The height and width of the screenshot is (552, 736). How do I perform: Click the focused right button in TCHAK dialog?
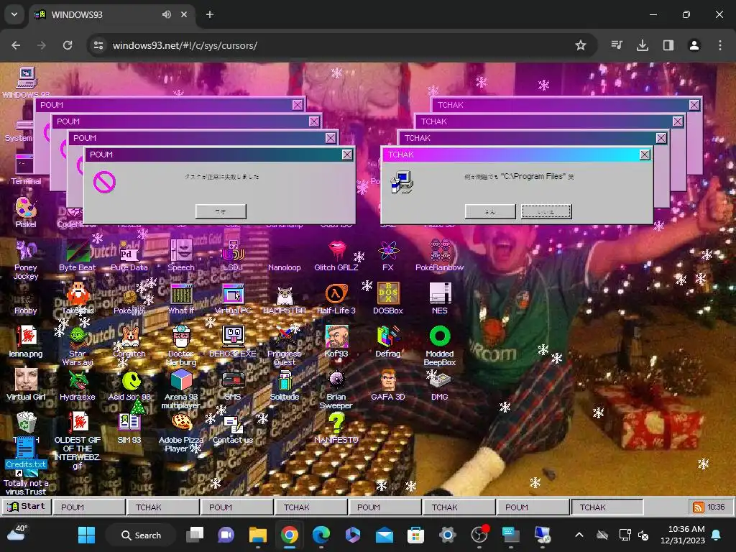(546, 211)
